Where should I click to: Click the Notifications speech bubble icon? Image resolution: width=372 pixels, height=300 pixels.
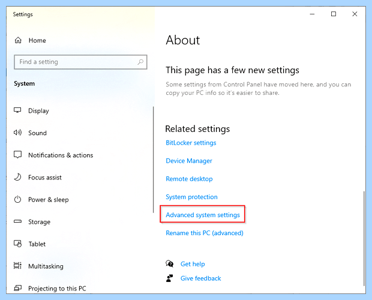pos(17,155)
